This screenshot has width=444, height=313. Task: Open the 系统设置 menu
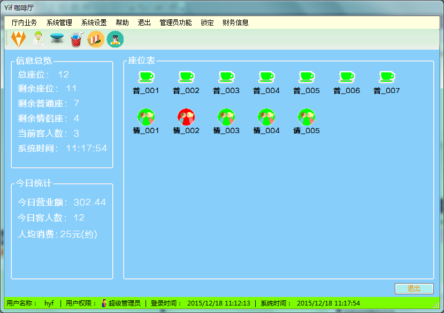tap(94, 22)
